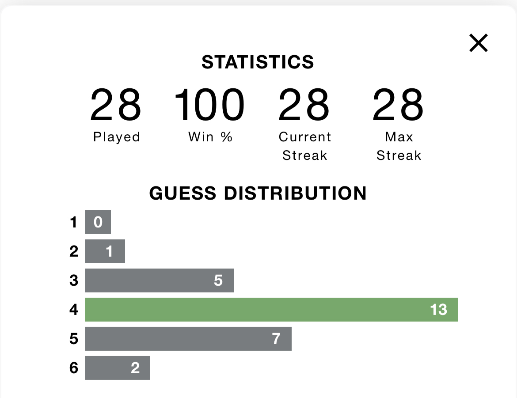Click the row label 1 in the distribution

click(x=74, y=222)
